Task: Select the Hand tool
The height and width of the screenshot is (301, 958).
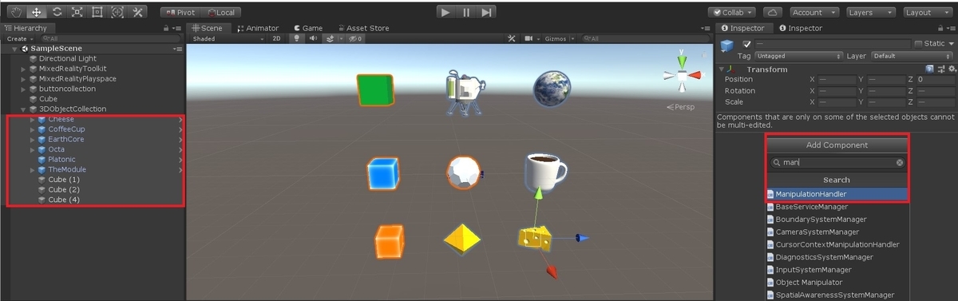Action: (x=16, y=12)
